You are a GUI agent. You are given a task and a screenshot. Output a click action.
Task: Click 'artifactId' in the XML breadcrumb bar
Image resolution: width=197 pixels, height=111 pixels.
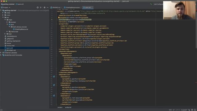(x=68, y=107)
